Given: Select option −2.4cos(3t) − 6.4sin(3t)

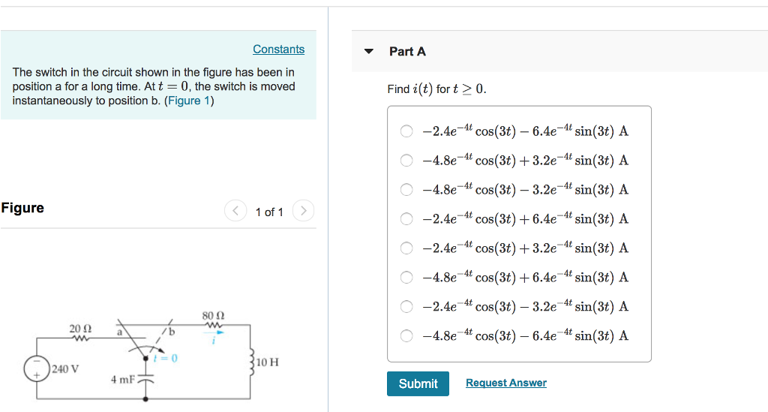Looking at the screenshot, I should pos(406,131).
